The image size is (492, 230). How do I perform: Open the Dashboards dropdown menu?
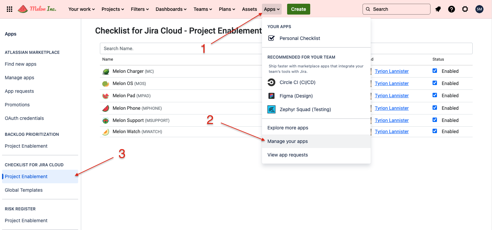[171, 9]
